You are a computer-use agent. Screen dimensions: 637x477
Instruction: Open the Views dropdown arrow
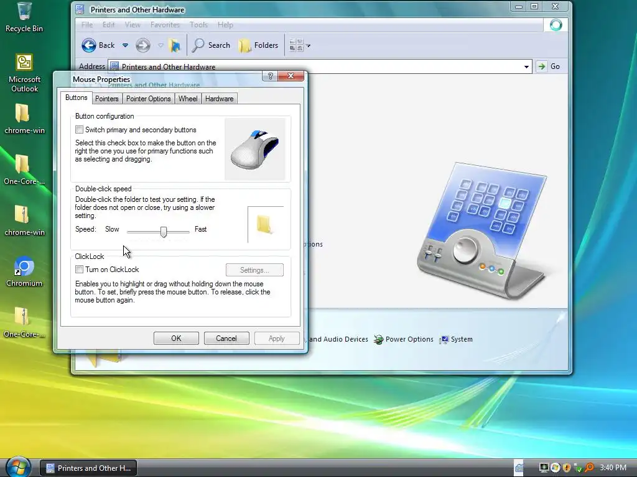point(309,46)
